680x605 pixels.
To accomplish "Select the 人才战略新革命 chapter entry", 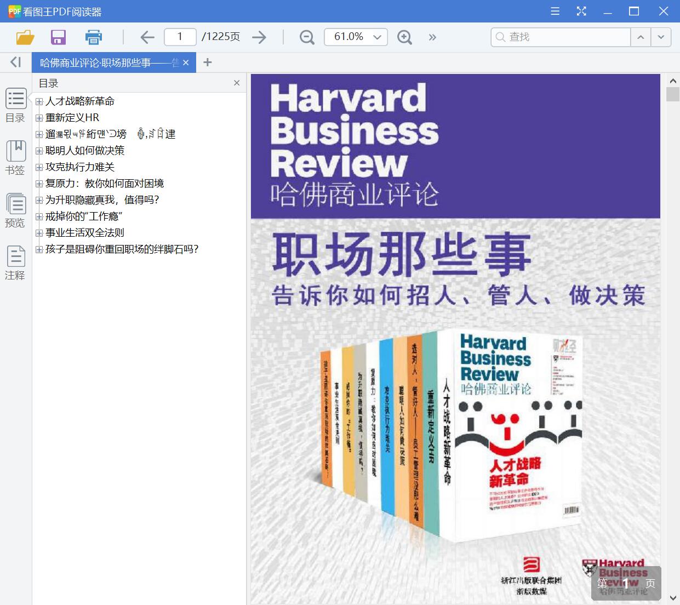I will click(80, 101).
